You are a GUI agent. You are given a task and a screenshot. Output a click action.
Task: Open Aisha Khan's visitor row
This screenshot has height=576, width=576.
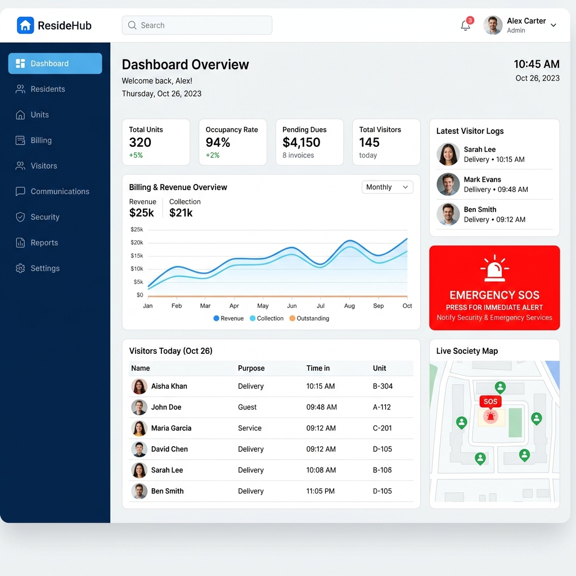pyautogui.click(x=169, y=386)
